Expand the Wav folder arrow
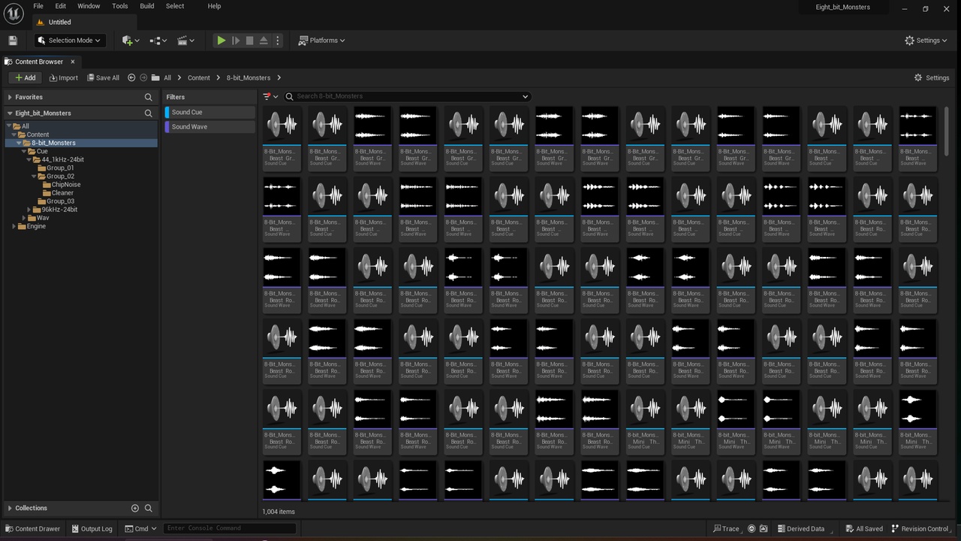The image size is (961, 541). point(23,218)
